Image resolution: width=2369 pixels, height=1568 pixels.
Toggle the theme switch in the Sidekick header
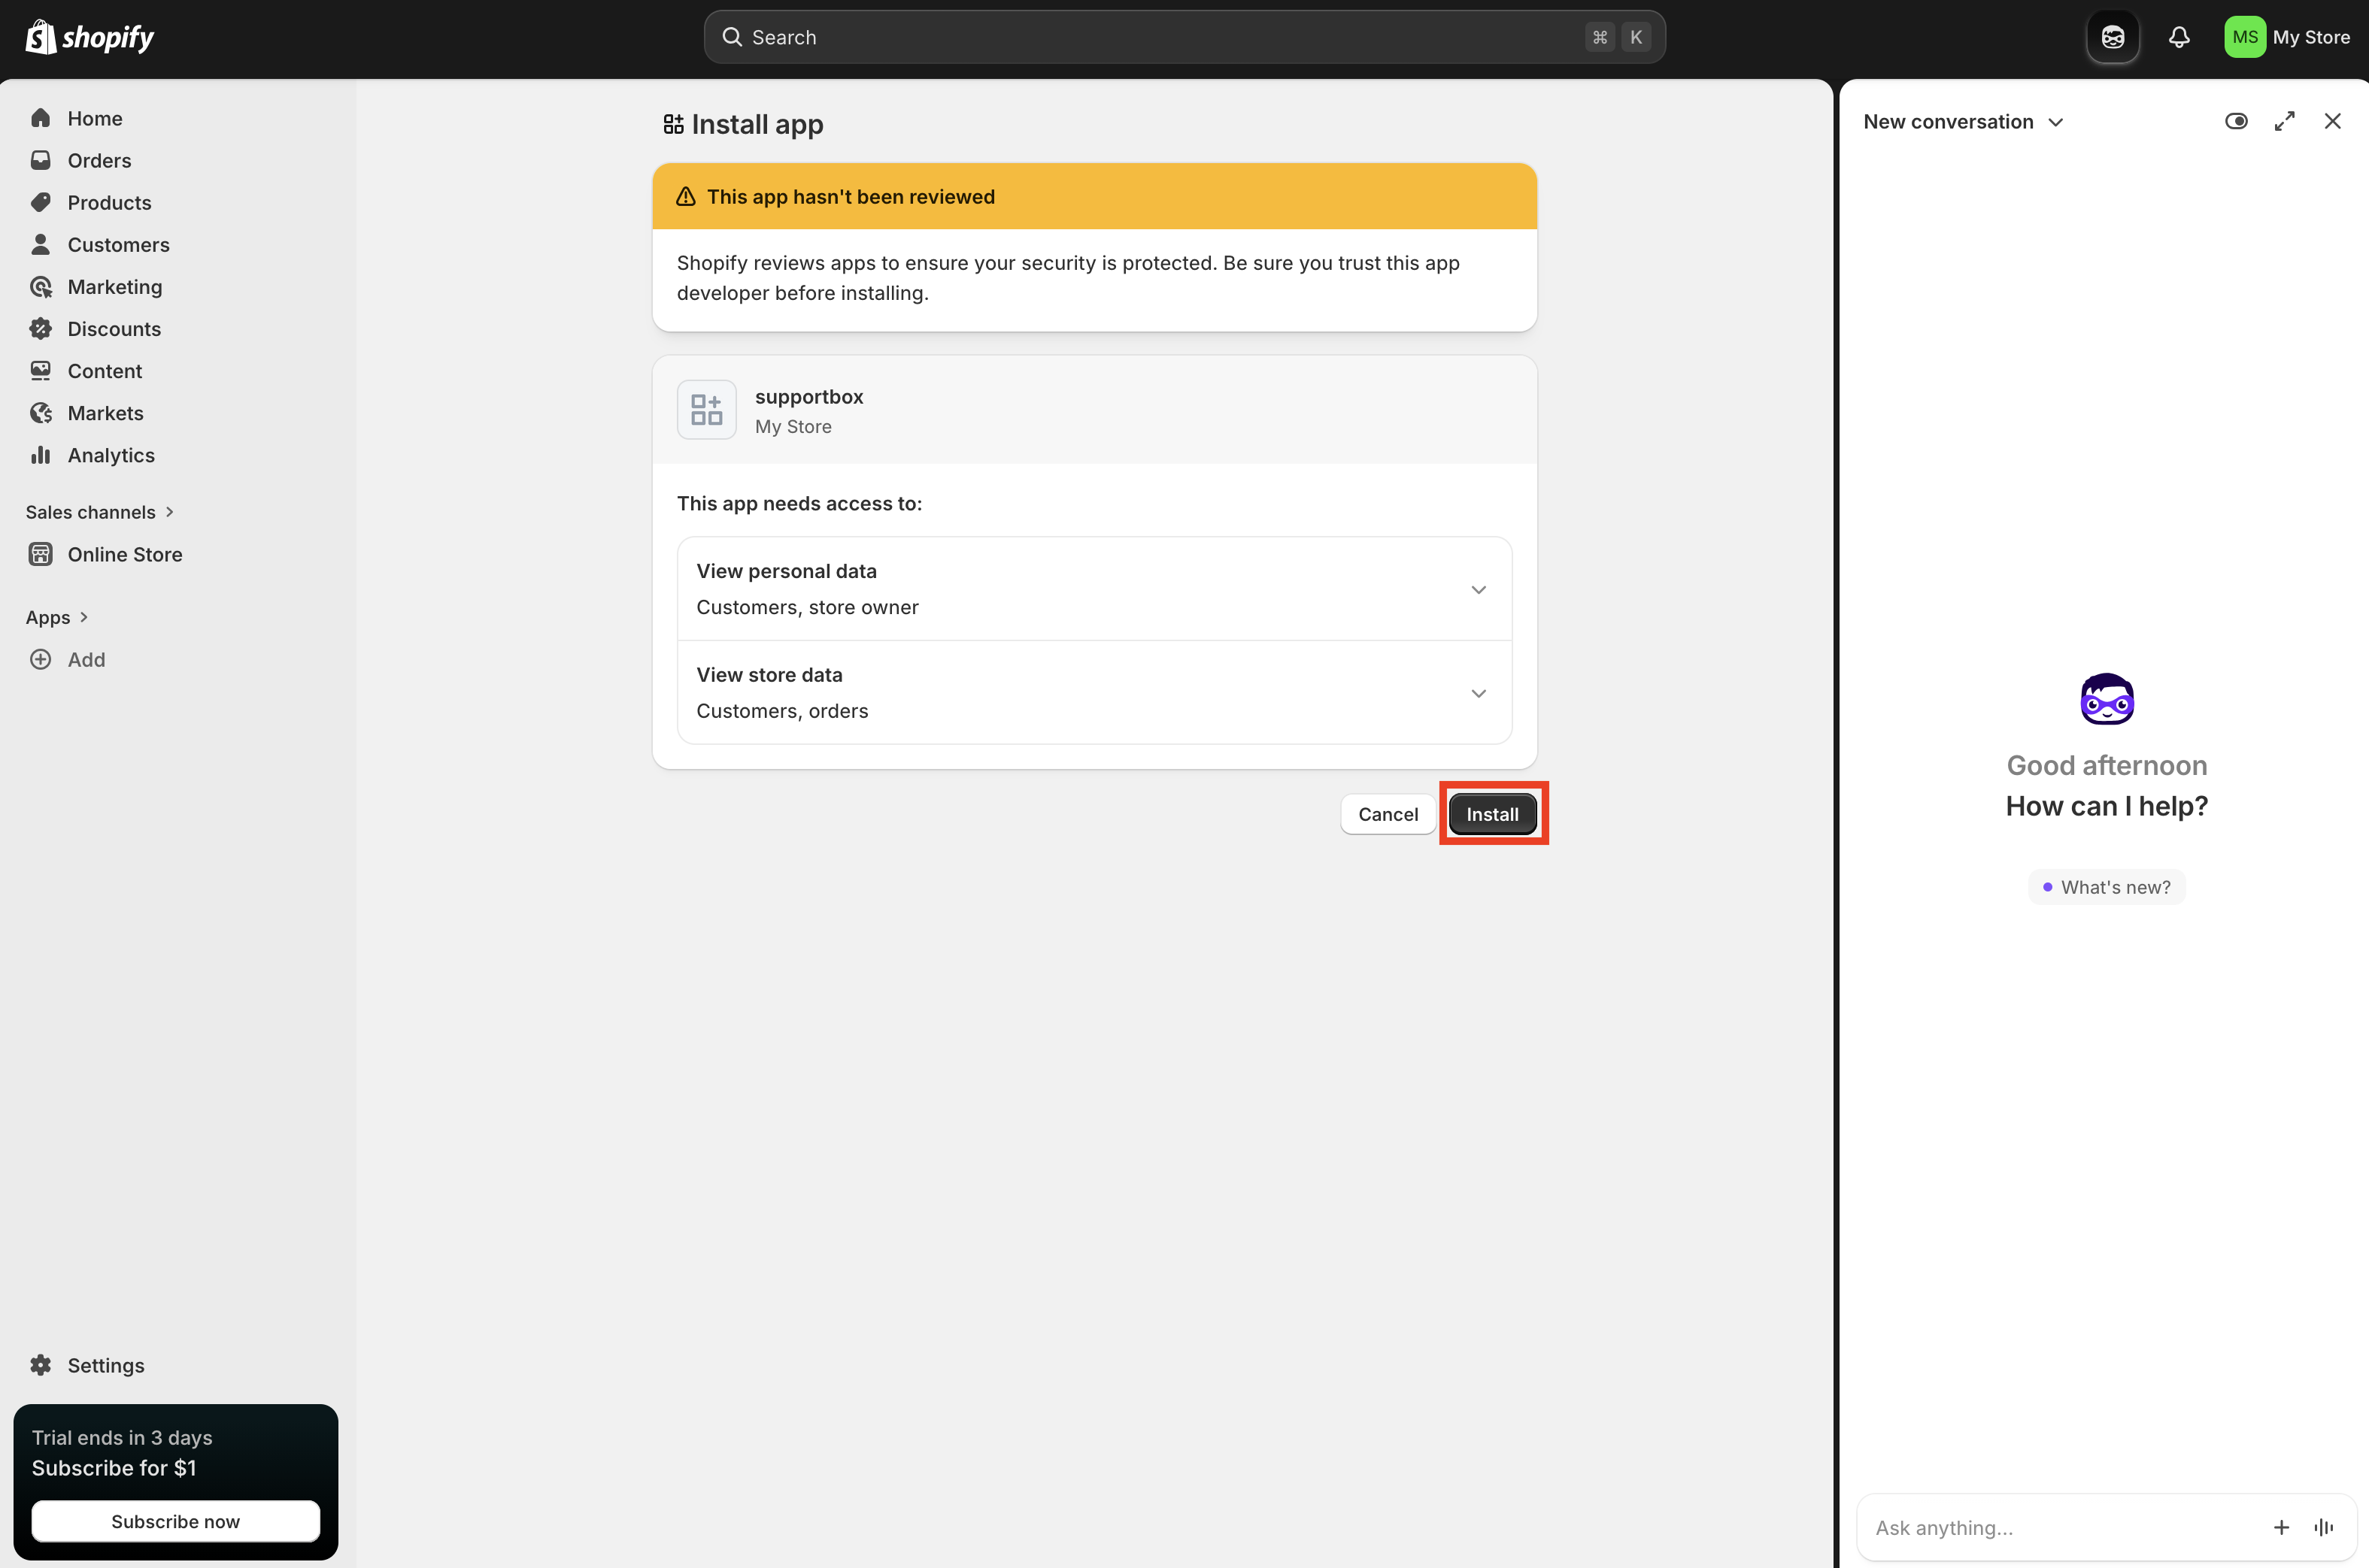pos(2237,121)
